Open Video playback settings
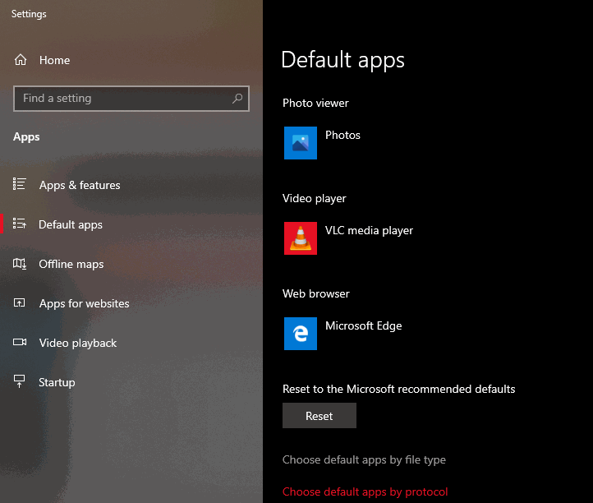The image size is (593, 503). point(78,343)
